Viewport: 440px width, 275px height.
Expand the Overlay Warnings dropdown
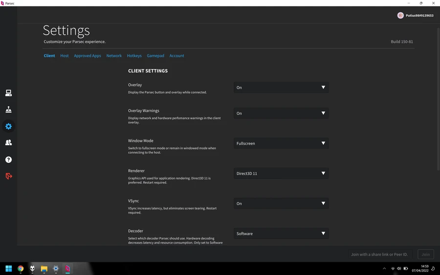click(x=281, y=113)
